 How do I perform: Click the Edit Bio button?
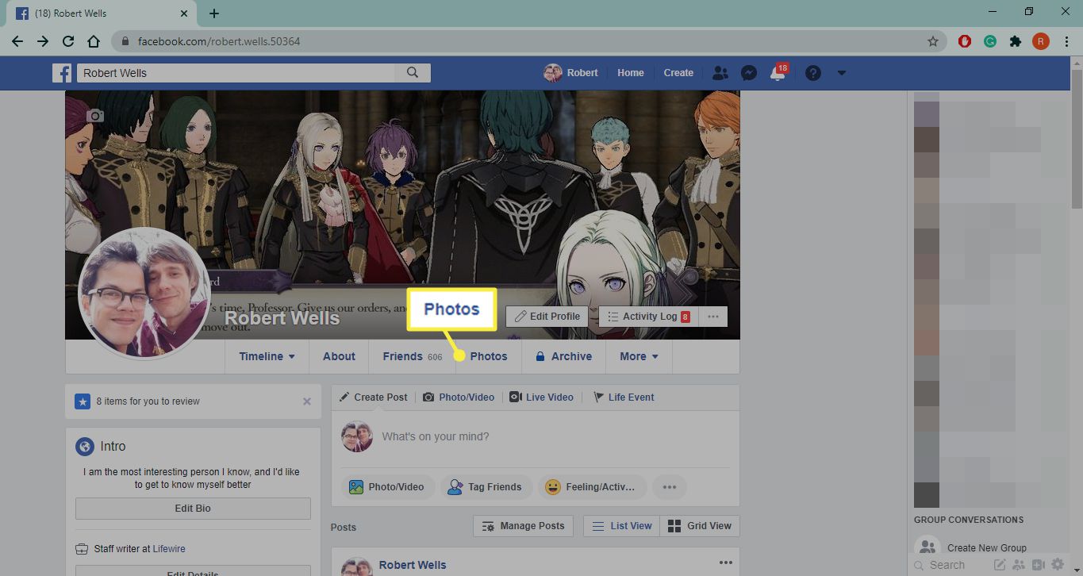(x=193, y=509)
